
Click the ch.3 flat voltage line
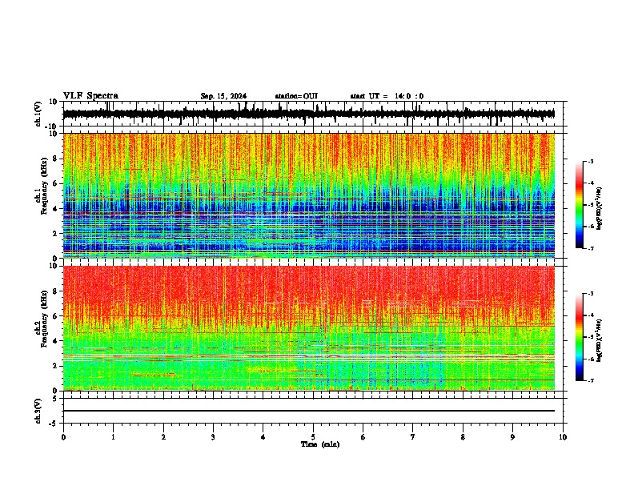(x=309, y=411)
